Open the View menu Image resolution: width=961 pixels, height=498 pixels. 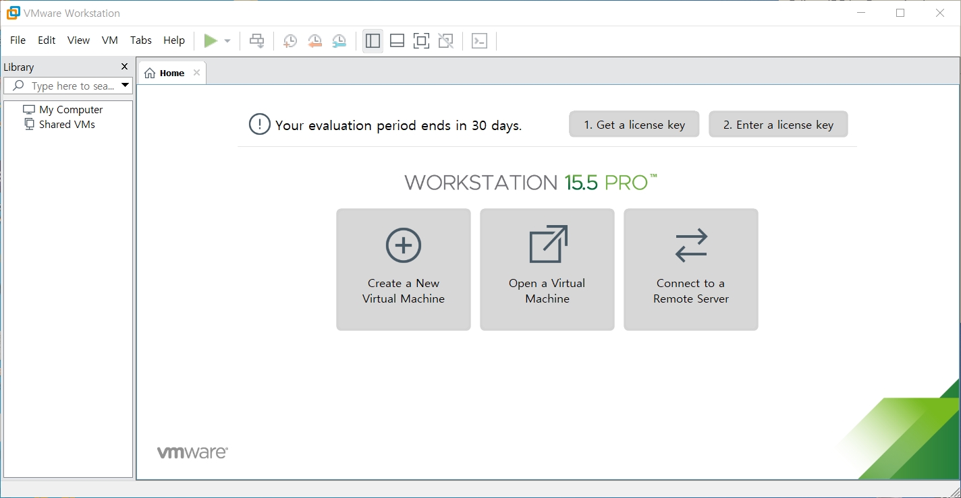[x=78, y=40]
